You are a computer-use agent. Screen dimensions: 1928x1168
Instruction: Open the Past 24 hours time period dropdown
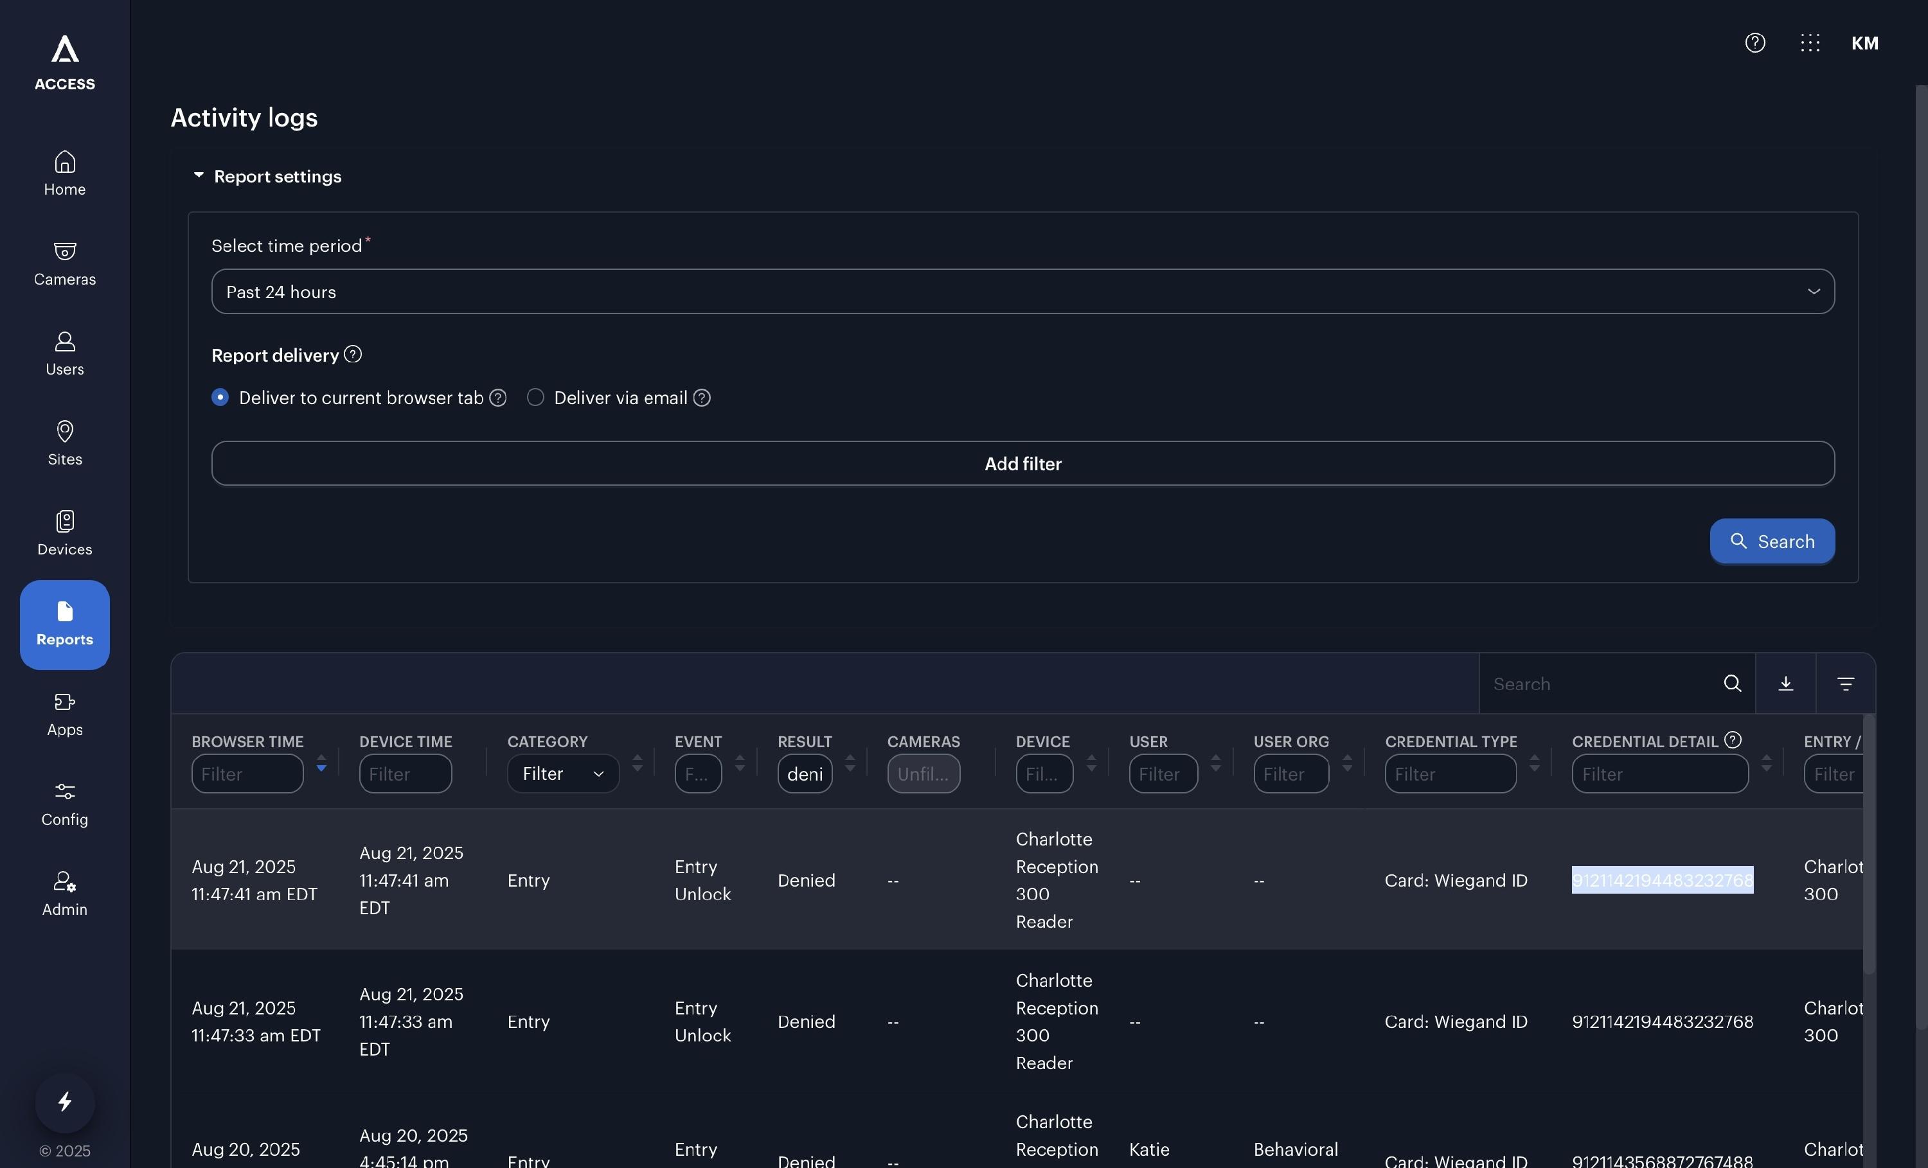[1022, 292]
